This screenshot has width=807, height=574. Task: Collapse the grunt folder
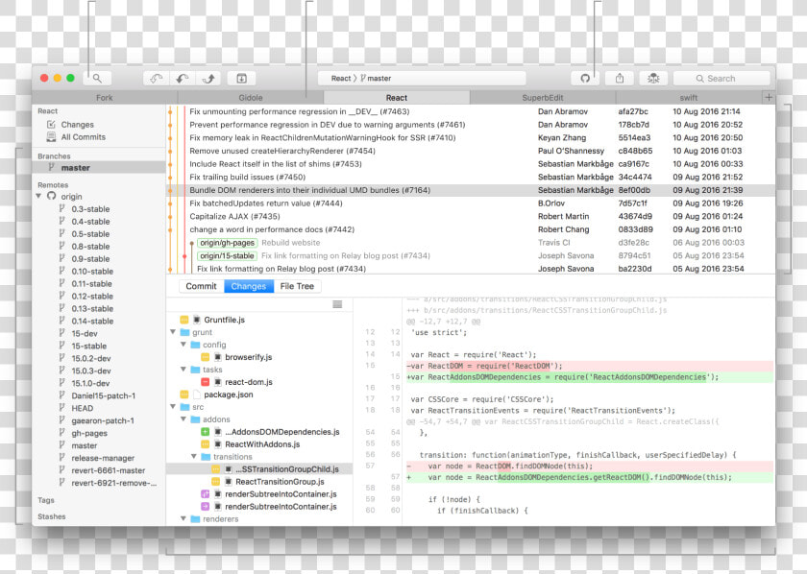click(x=174, y=332)
